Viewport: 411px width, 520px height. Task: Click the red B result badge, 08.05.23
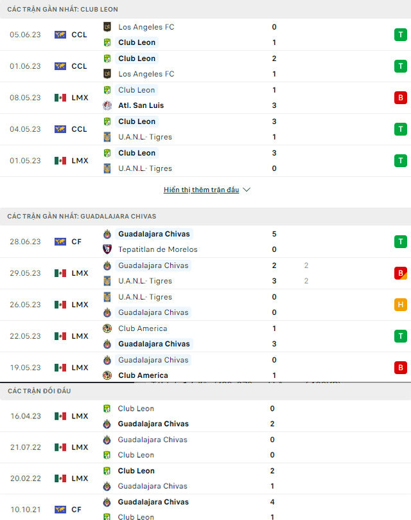401,98
